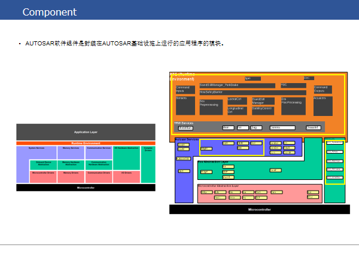Click the 'Comms' white box in TRW Services

pyautogui.click(x=282, y=128)
